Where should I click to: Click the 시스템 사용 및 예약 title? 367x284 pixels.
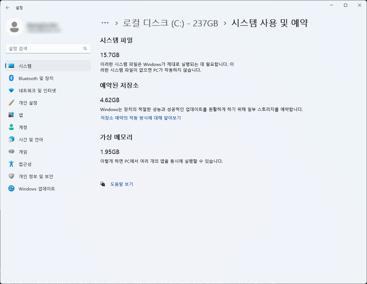[270, 23]
